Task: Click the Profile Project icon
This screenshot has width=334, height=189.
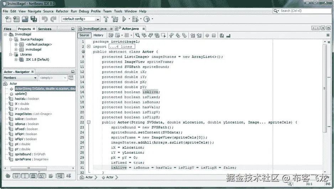Action: pyautogui.click(x=147, y=19)
